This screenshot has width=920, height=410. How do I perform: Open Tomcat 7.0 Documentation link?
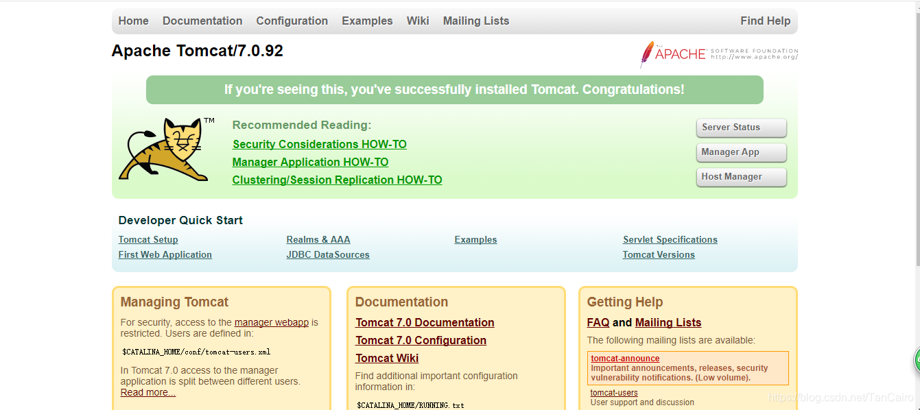pos(425,322)
